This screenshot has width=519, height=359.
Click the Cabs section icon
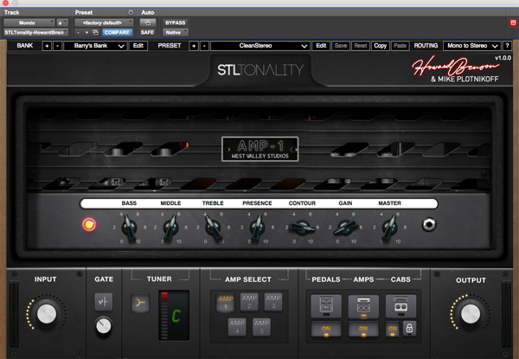coord(400,305)
